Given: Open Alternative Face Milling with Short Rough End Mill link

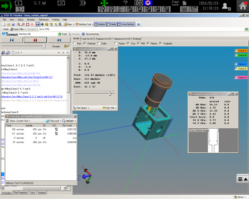Looking at the screenshot, I should (x=27, y=77).
